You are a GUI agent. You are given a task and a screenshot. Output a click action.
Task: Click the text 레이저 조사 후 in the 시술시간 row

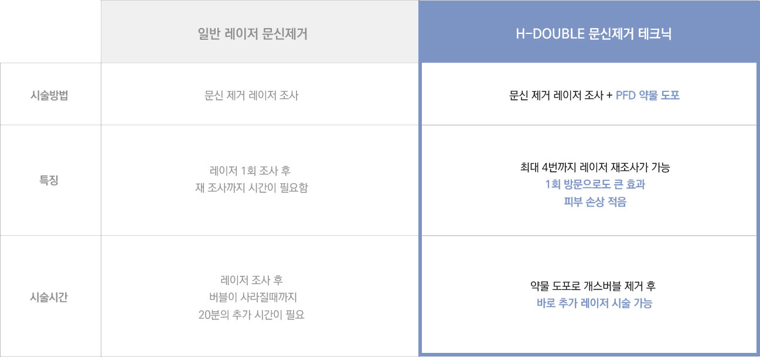[x=251, y=280]
